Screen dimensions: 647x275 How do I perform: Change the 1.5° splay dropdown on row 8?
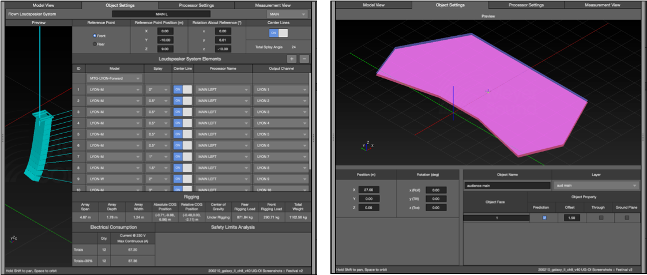[x=157, y=168]
